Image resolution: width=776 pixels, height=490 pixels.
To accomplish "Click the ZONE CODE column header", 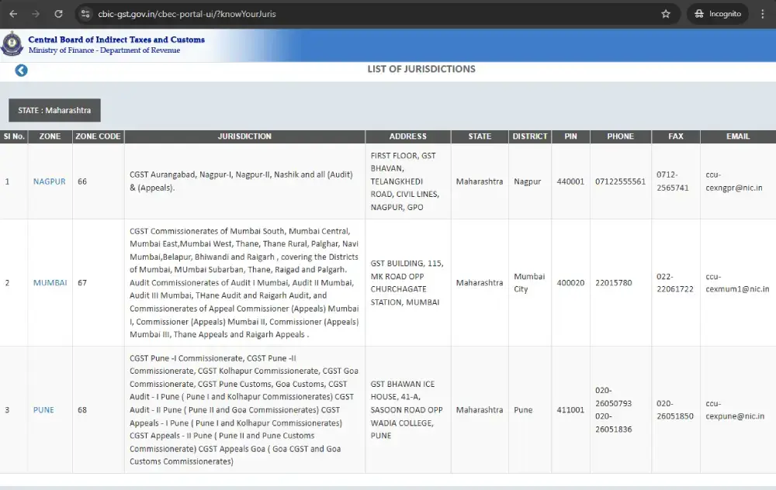I will (x=98, y=136).
